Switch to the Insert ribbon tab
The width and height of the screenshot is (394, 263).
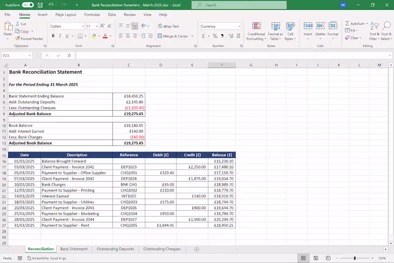(x=43, y=15)
